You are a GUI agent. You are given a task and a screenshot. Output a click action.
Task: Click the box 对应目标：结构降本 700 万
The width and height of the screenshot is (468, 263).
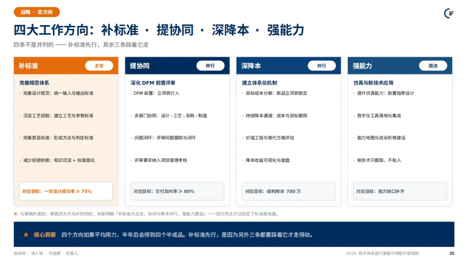point(289,191)
